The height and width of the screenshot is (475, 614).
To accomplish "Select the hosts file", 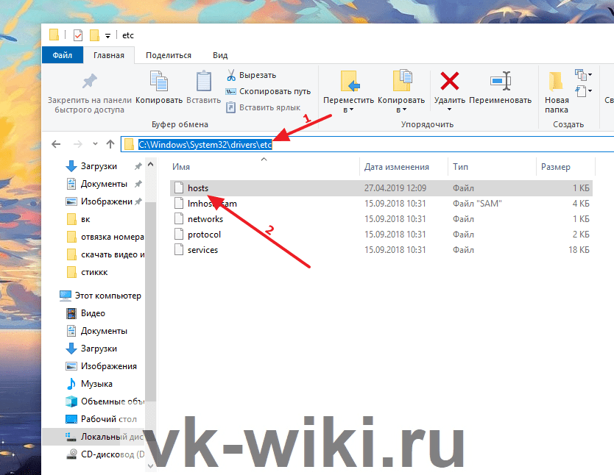I will coord(198,188).
